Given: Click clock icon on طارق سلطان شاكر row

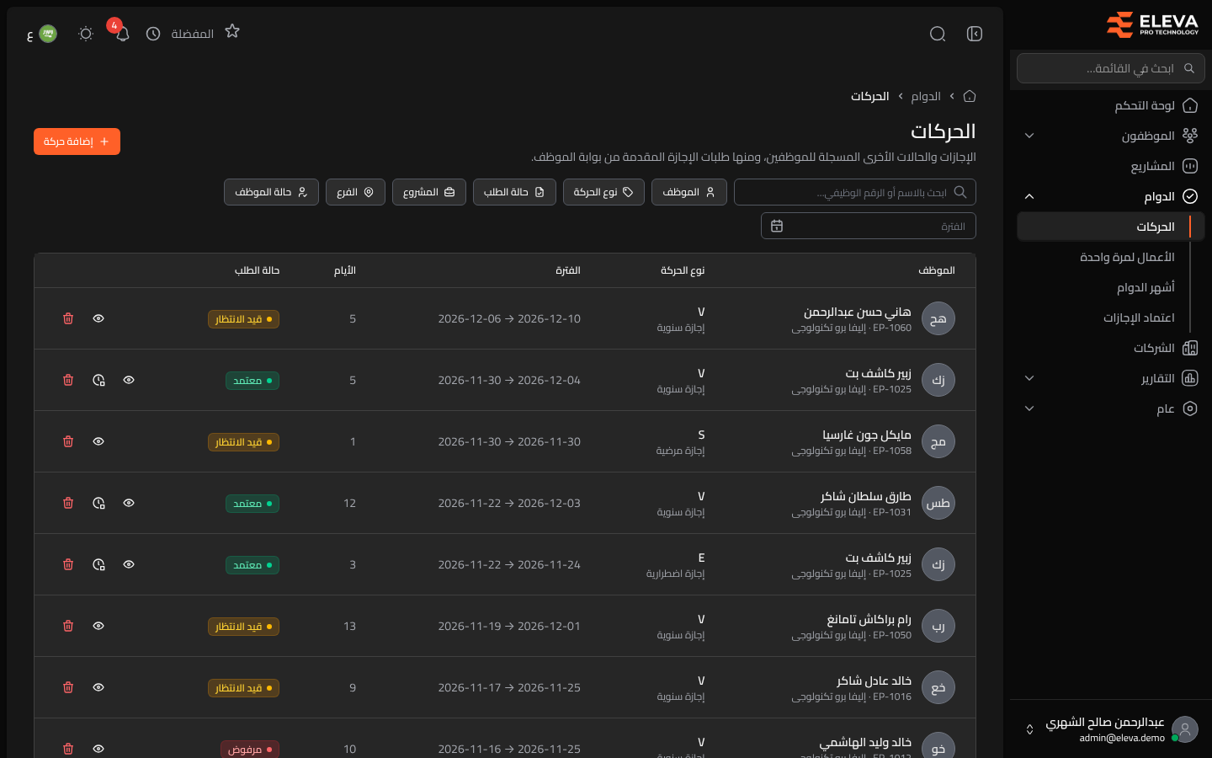Looking at the screenshot, I should tap(98, 503).
